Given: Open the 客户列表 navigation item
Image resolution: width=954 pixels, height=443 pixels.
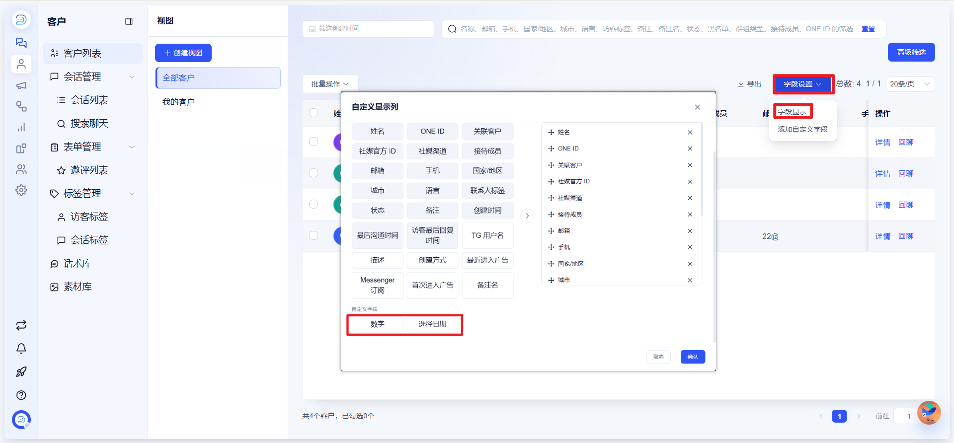Looking at the screenshot, I should click(92, 54).
